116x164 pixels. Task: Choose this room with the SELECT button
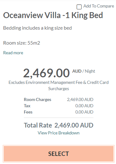[59, 154]
